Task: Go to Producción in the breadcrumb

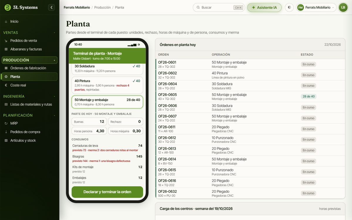Action: coord(102,7)
